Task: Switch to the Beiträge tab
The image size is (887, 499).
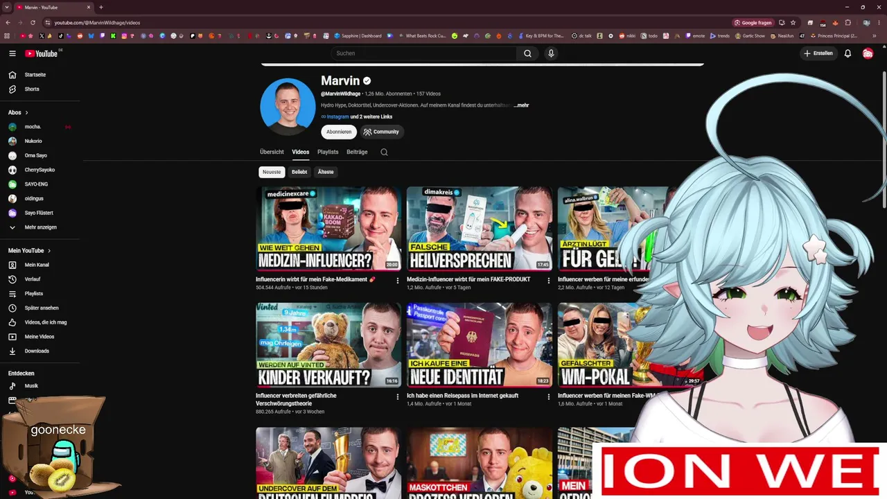Action: [x=357, y=152]
